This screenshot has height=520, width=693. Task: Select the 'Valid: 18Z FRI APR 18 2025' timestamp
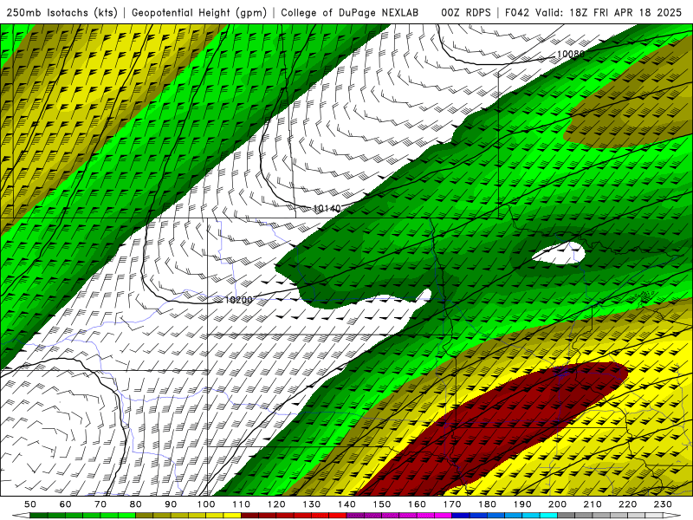[x=609, y=13]
